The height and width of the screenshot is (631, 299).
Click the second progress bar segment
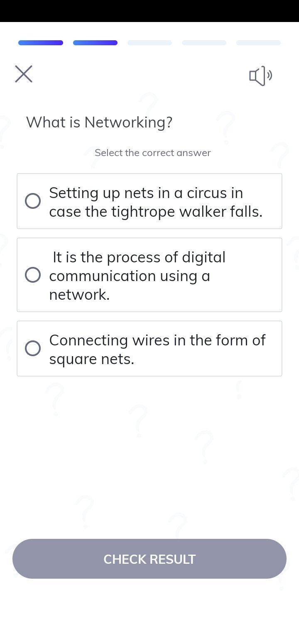click(95, 43)
